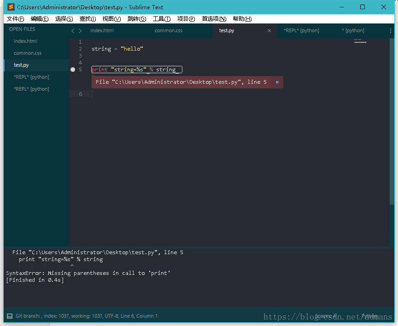Select the test.py tab

point(227,30)
